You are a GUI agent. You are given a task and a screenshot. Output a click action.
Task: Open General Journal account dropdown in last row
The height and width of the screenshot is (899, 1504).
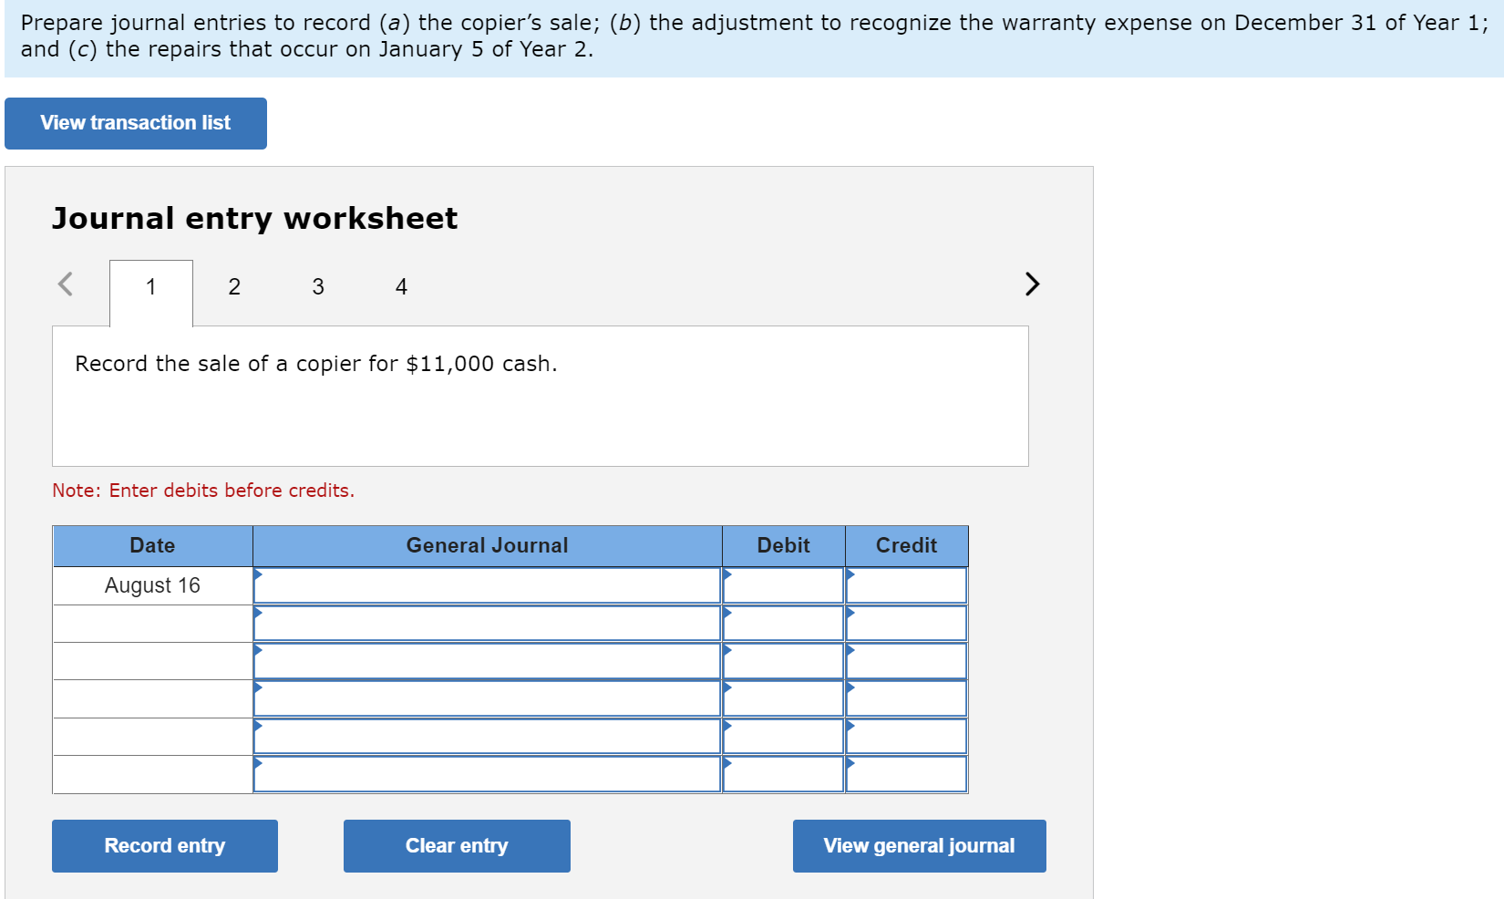tap(488, 774)
